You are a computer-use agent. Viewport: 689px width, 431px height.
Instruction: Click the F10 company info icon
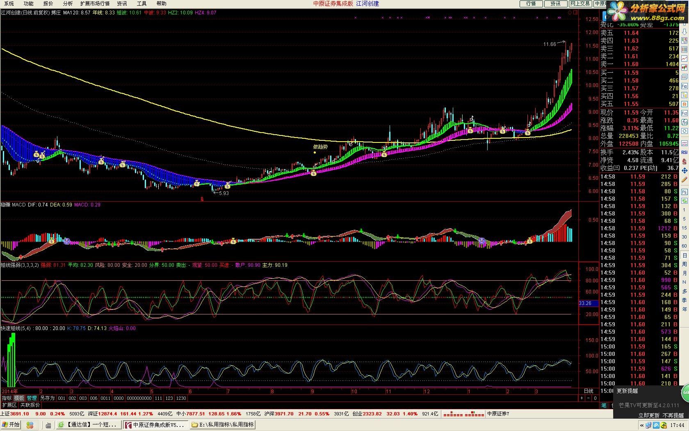(x=684, y=86)
